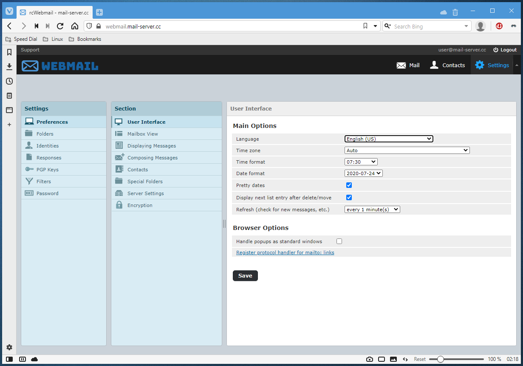The image size is (523, 366).
Task: Change the Refresh interval dropdown
Action: (372, 209)
